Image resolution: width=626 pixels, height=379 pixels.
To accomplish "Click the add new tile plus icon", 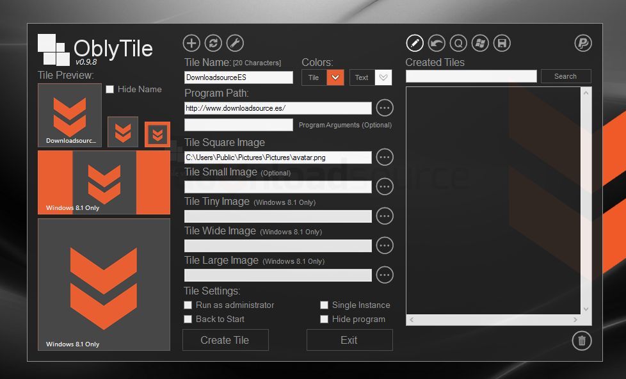I will click(191, 43).
